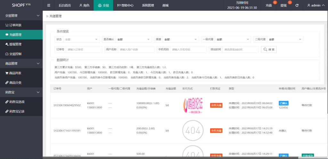Collapse the 利息宝 sidebar group
The height and width of the screenshot is (159, 328).
[x=21, y=92]
